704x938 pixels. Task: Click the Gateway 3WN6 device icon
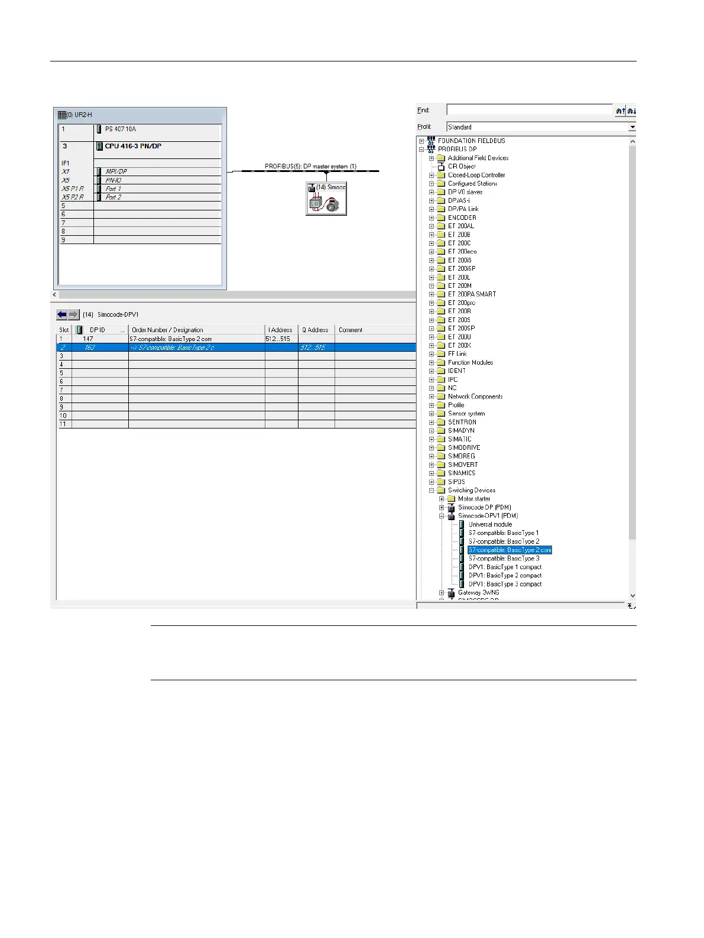point(451,592)
